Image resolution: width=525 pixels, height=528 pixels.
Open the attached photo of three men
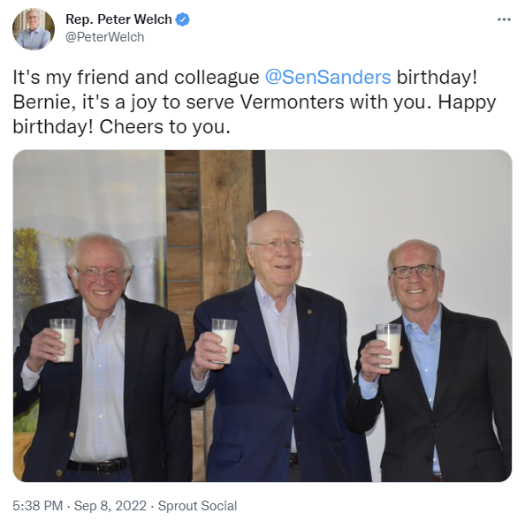coord(262,316)
